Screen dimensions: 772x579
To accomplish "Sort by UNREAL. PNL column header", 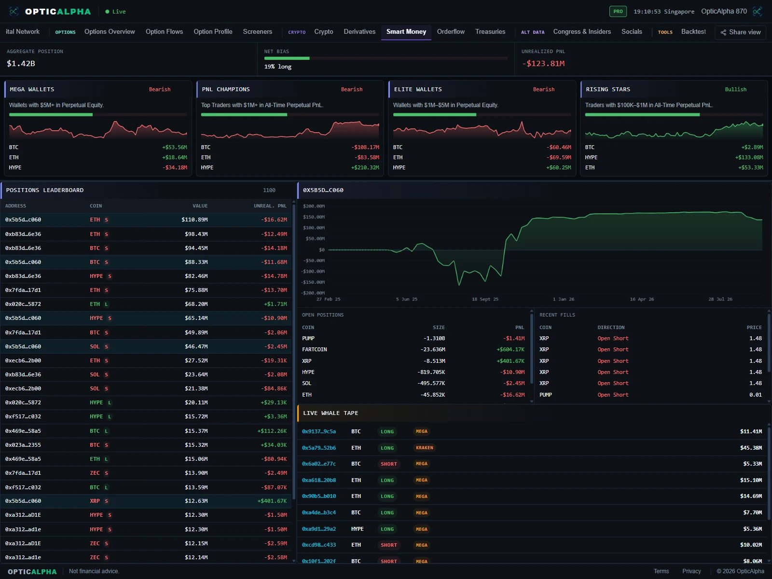I will tap(270, 206).
